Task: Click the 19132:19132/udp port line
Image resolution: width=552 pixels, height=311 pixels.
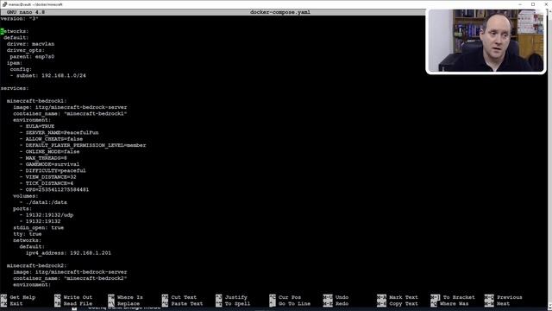Action: 47,215
